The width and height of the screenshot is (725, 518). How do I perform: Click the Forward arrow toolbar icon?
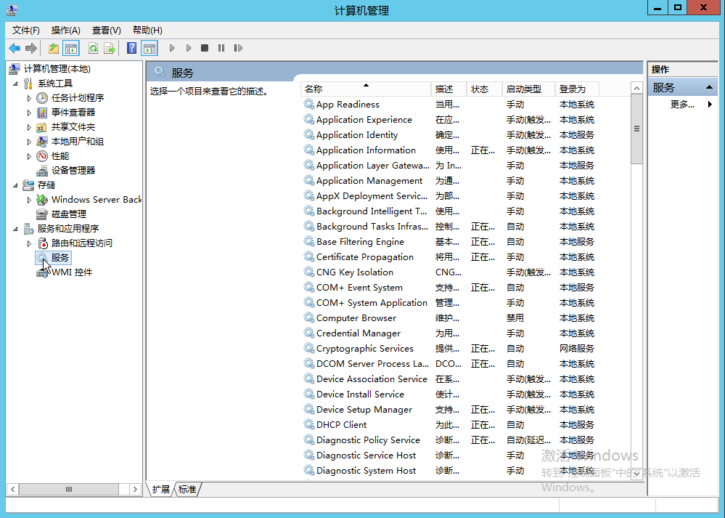[x=31, y=48]
